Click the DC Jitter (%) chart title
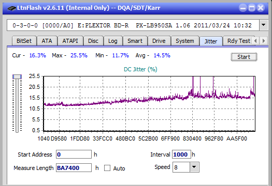The image size is (272, 186). (140, 69)
